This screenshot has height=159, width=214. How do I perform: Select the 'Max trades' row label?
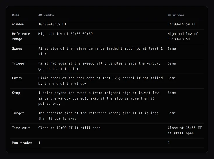pyautogui.click(x=22, y=143)
